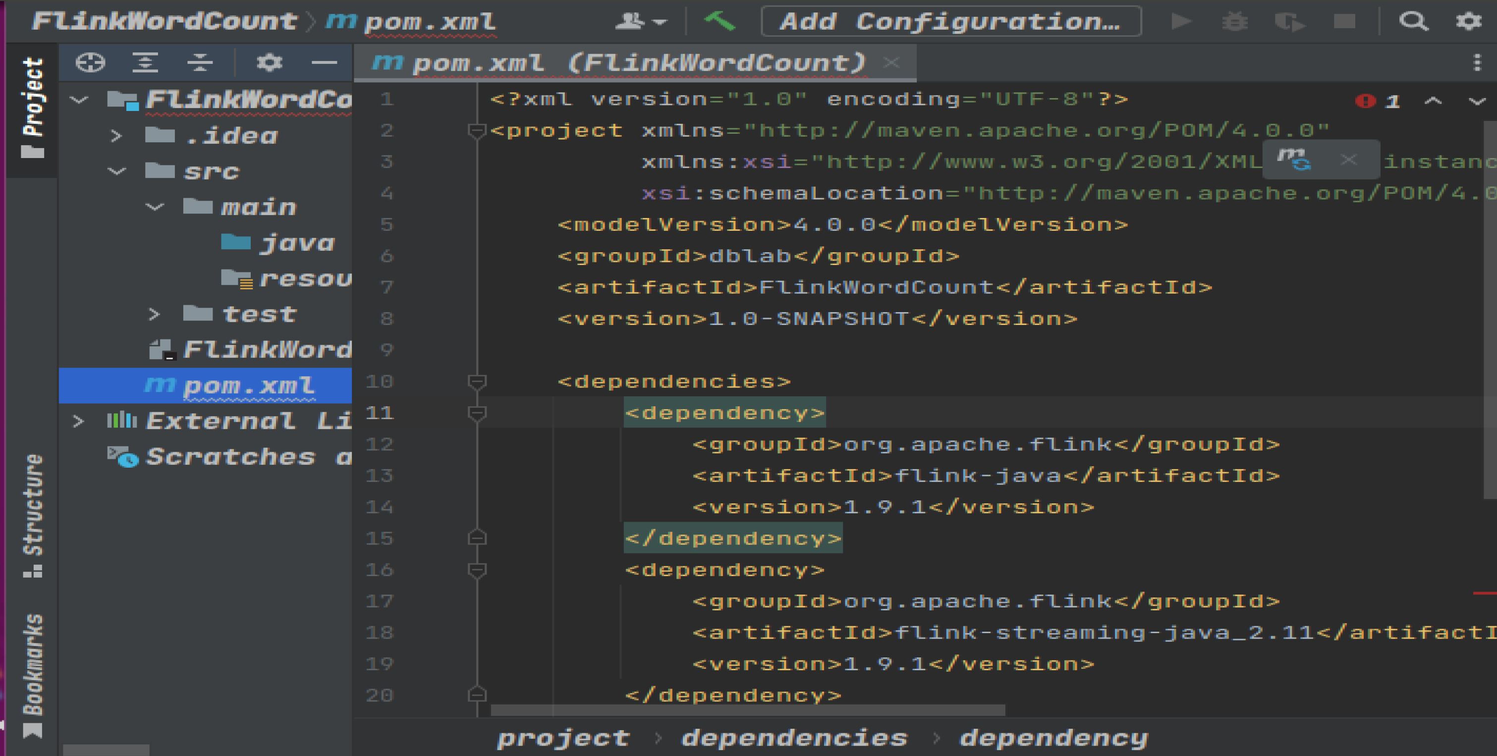Hide the Project tool window minus icon
Viewport: 1497px width, 756px height.
point(324,62)
